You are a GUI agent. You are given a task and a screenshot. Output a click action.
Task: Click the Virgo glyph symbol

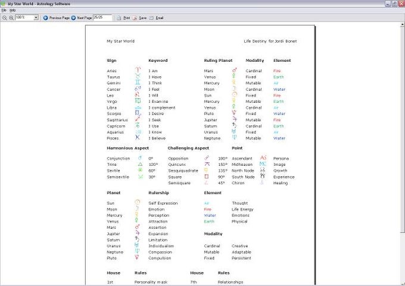click(138, 101)
